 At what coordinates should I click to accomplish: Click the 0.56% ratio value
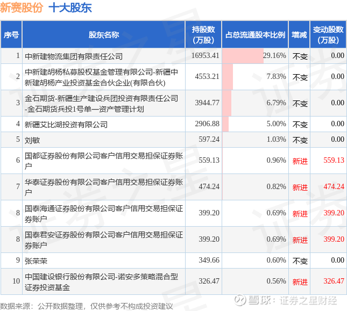click(277, 281)
